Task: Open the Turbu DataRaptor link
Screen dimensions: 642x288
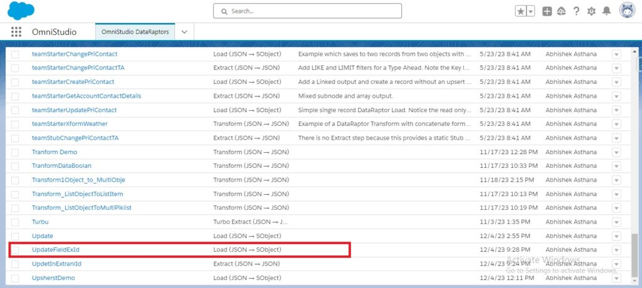Action: (40, 222)
